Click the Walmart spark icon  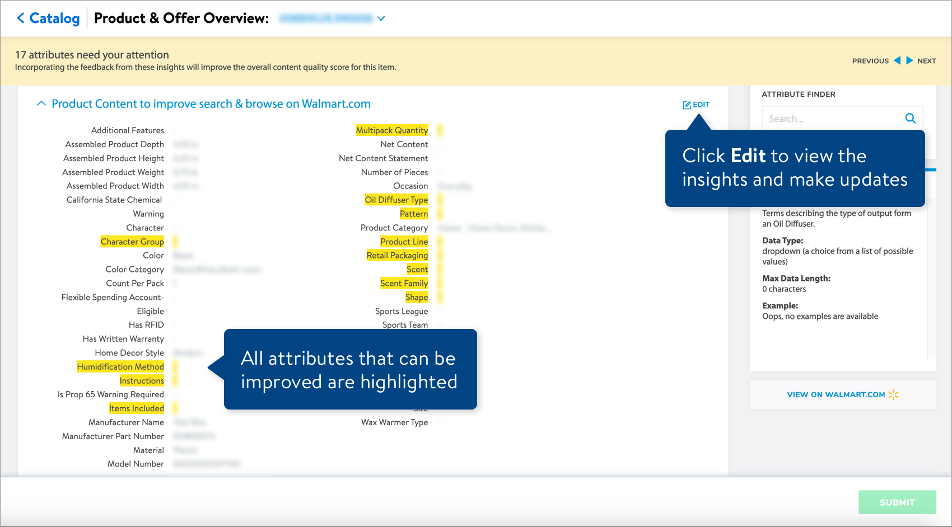coord(894,394)
